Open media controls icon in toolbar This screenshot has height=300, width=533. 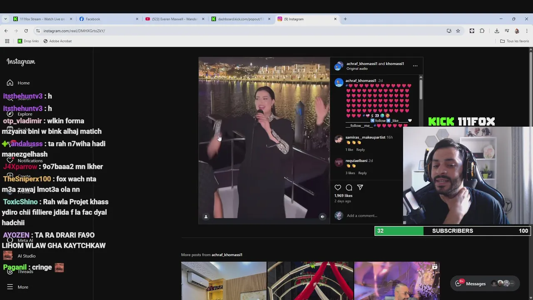point(507,31)
